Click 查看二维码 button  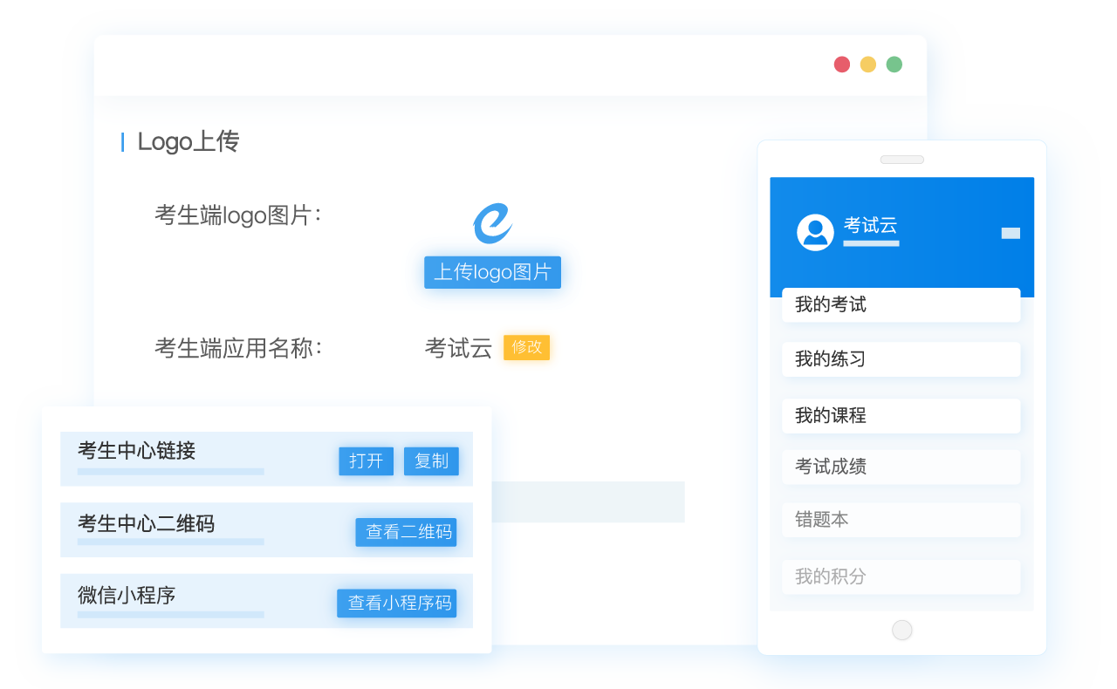[x=406, y=532]
